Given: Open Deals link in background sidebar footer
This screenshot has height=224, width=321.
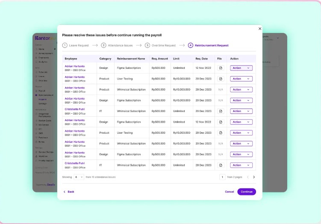Looking at the screenshot, I should point(51,185).
